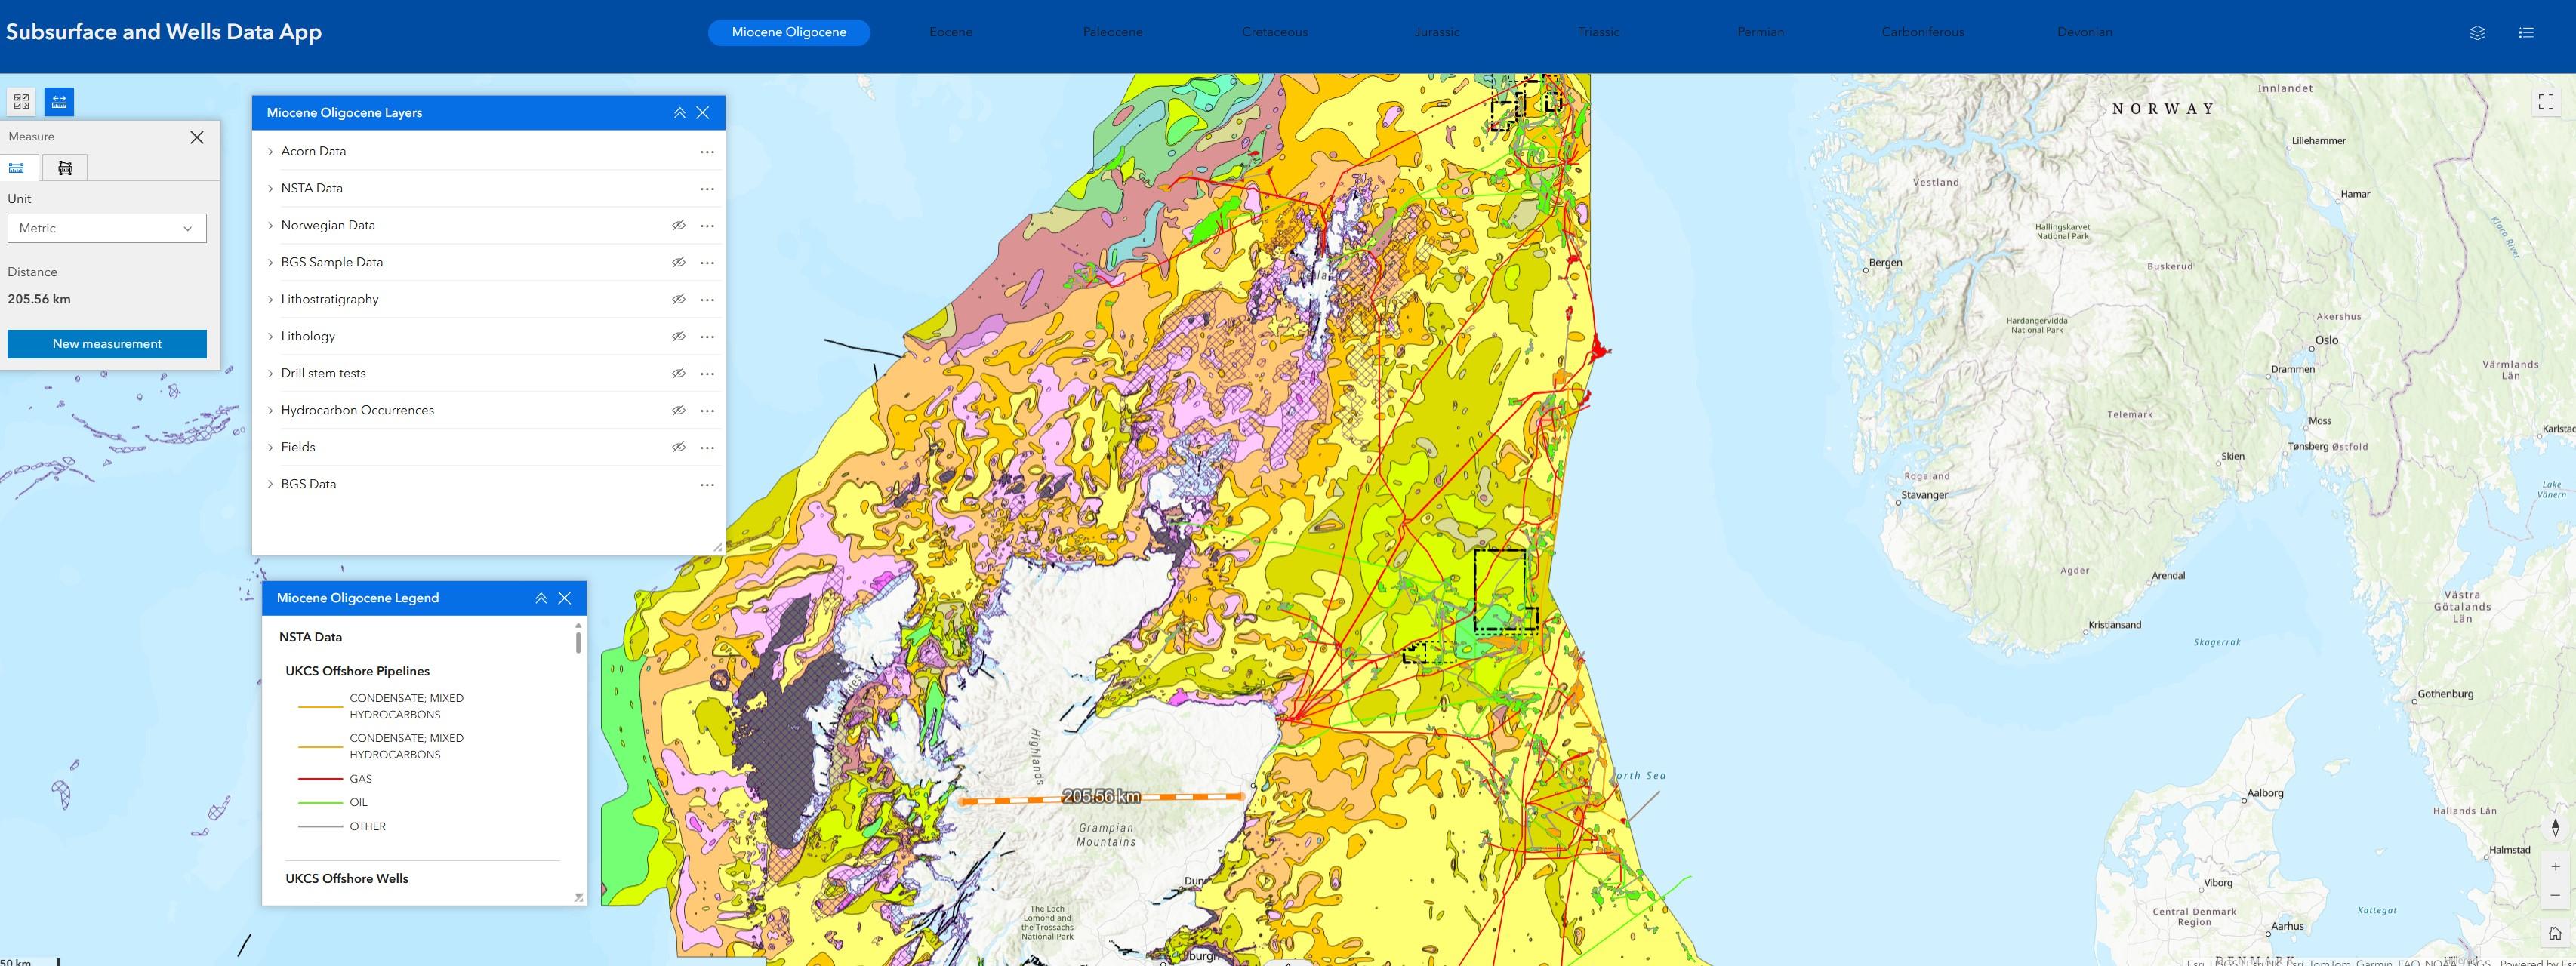
Task: Reset map compass orientation
Action: coord(2555,828)
